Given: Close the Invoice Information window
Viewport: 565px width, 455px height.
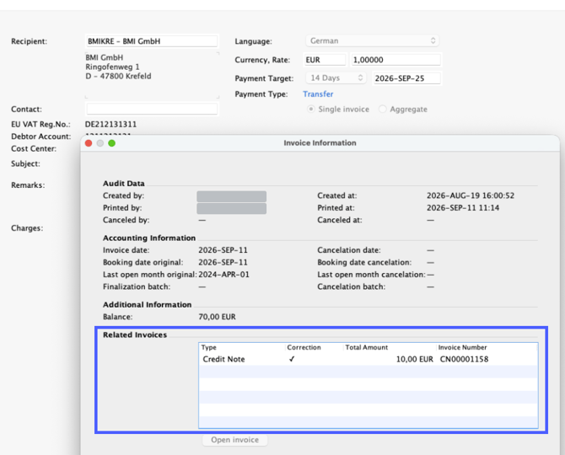Looking at the screenshot, I should click(x=89, y=143).
